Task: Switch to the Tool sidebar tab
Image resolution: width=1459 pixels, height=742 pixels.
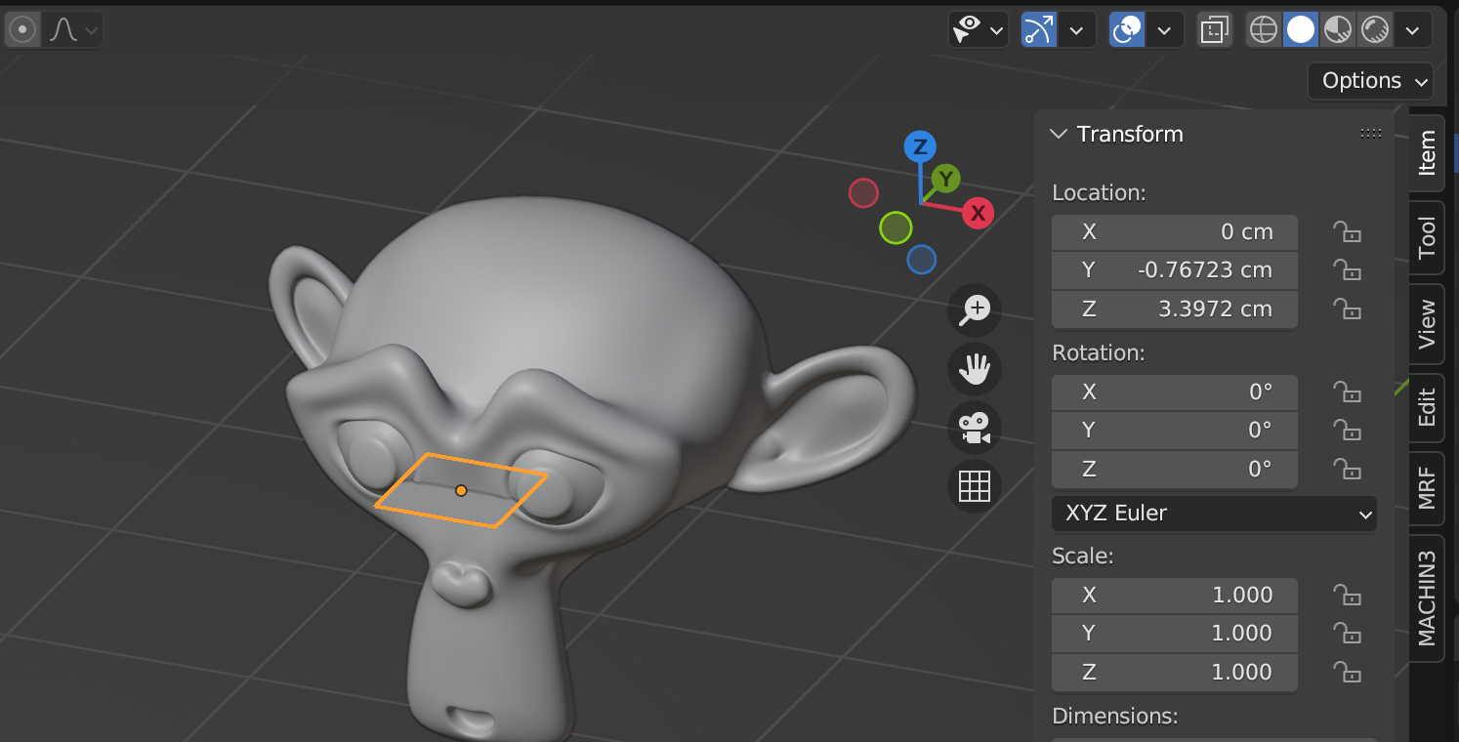Action: tap(1427, 238)
